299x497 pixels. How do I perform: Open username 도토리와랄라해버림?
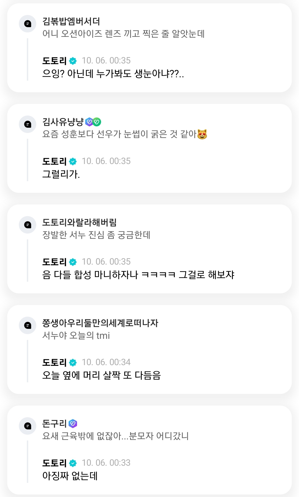[x=79, y=222]
